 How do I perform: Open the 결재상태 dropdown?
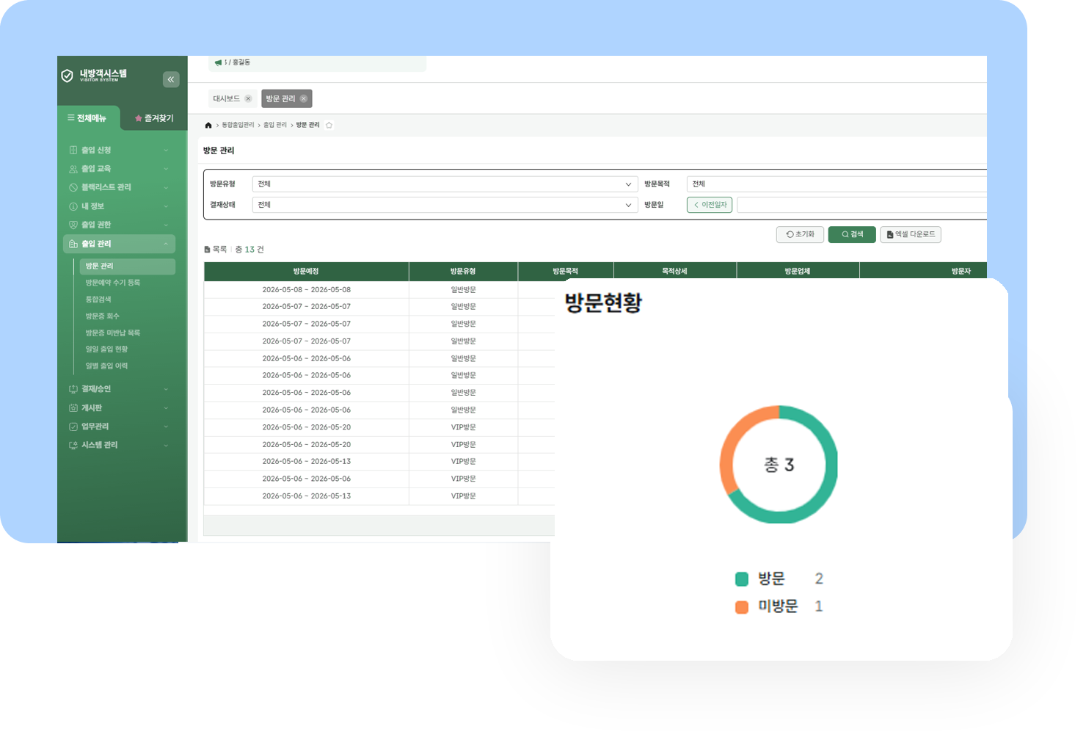[445, 205]
